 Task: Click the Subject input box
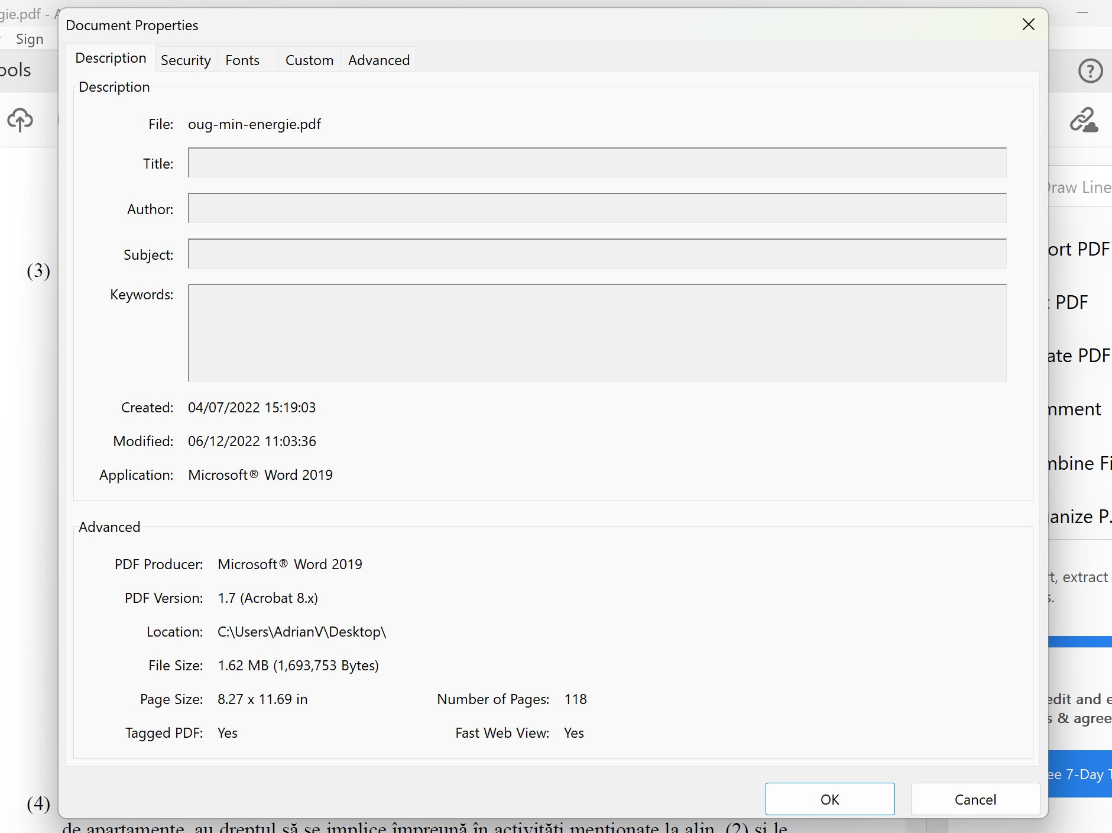pos(597,254)
